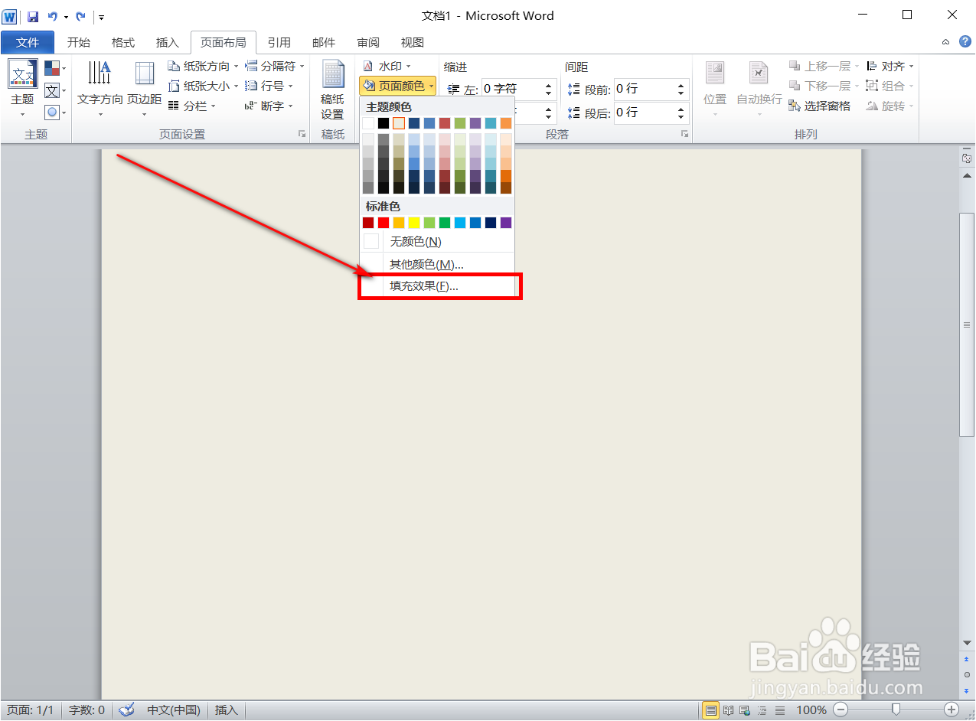Choose More Colors (其他颜色) option
This screenshot has height=721, width=976.
point(437,264)
